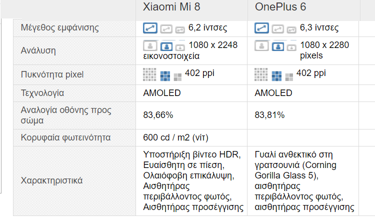This screenshot has width=375, height=223.
Task: Click the highlighted blue resolution icon for OnePlus 6
Action: point(278,46)
